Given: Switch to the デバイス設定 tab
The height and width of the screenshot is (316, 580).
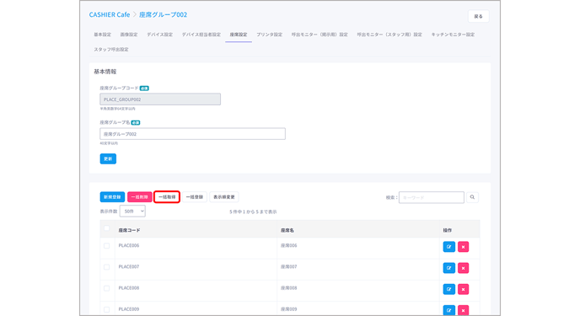Looking at the screenshot, I should click(160, 35).
